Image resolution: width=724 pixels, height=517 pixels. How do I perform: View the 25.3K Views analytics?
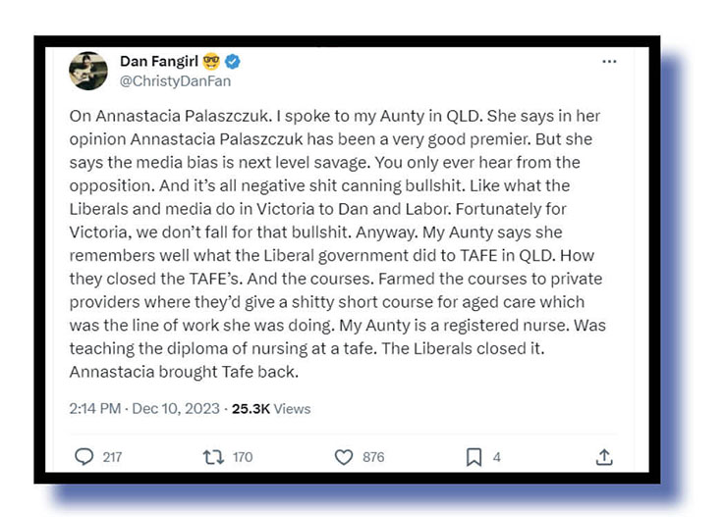coord(271,408)
